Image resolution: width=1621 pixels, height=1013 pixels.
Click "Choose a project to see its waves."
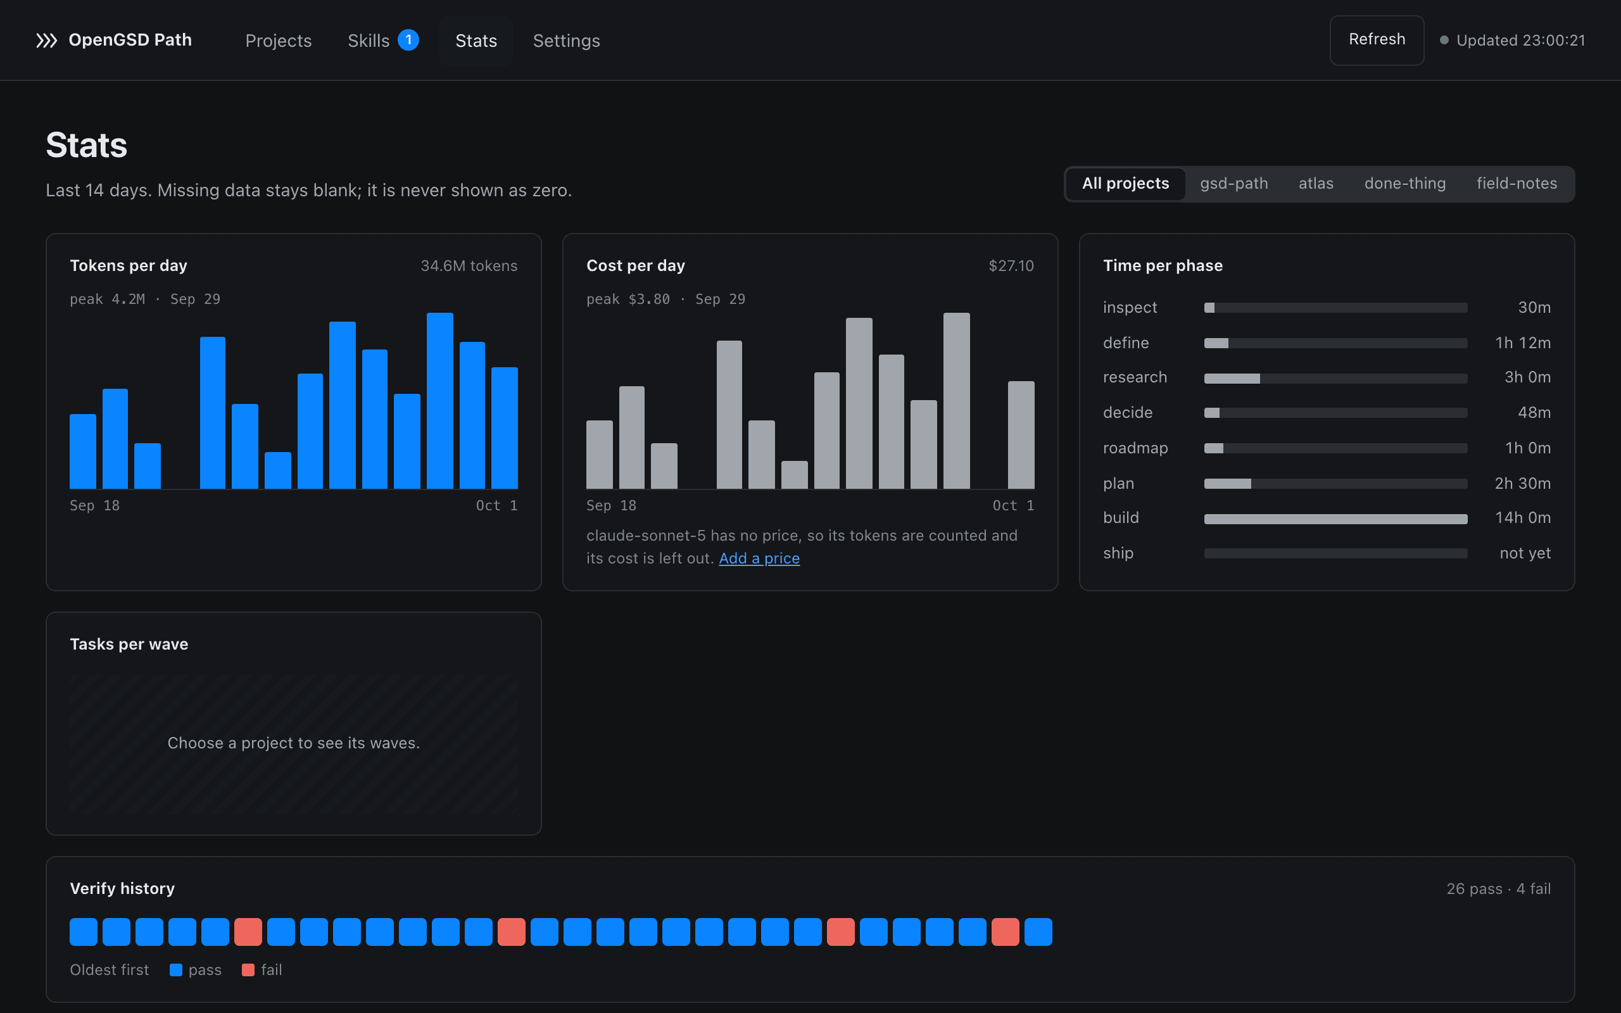click(x=293, y=743)
